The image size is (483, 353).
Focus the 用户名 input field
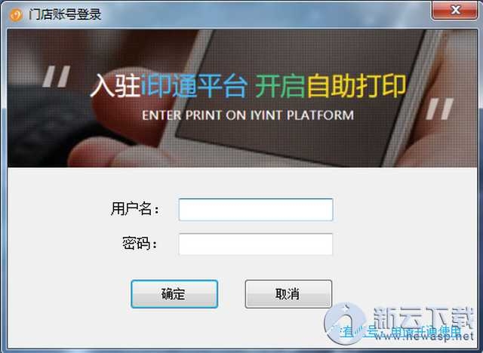(256, 210)
